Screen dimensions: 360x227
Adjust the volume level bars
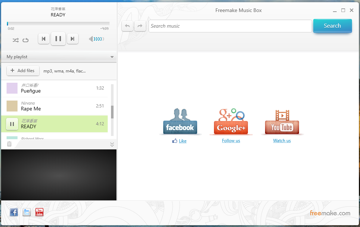tap(99, 39)
